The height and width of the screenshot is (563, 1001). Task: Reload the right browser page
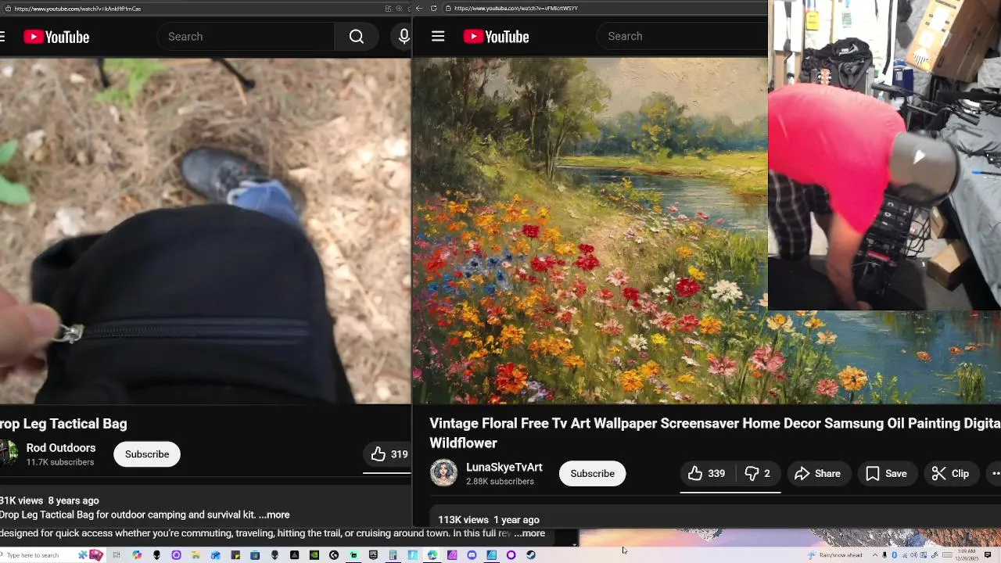coord(433,9)
